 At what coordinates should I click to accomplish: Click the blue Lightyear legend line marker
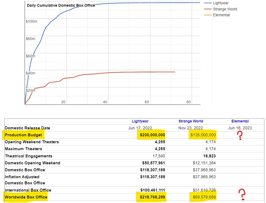208,3
